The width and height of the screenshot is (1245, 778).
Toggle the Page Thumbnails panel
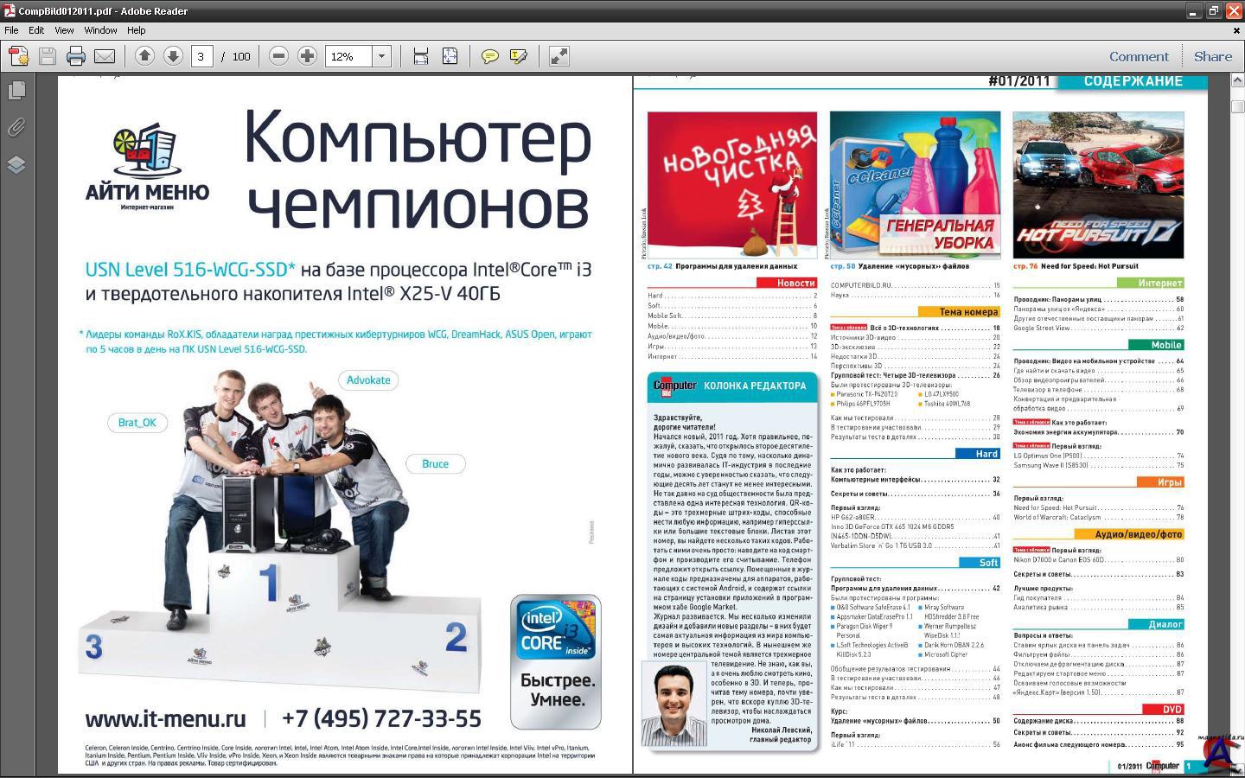(16, 90)
